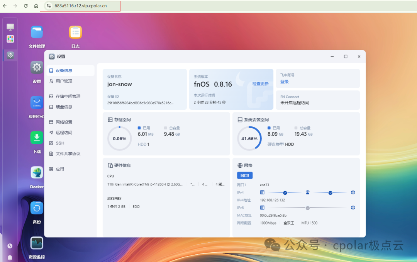This screenshot has width=417, height=262.
Task: Click the device ID string
Action: tap(140, 103)
